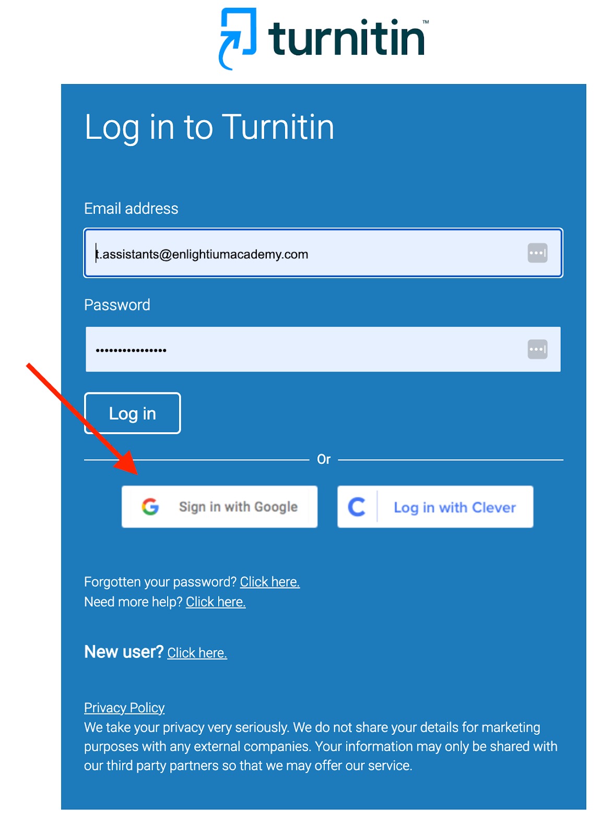Click the Or divider label
Image resolution: width=615 pixels, height=835 pixels.
click(324, 459)
